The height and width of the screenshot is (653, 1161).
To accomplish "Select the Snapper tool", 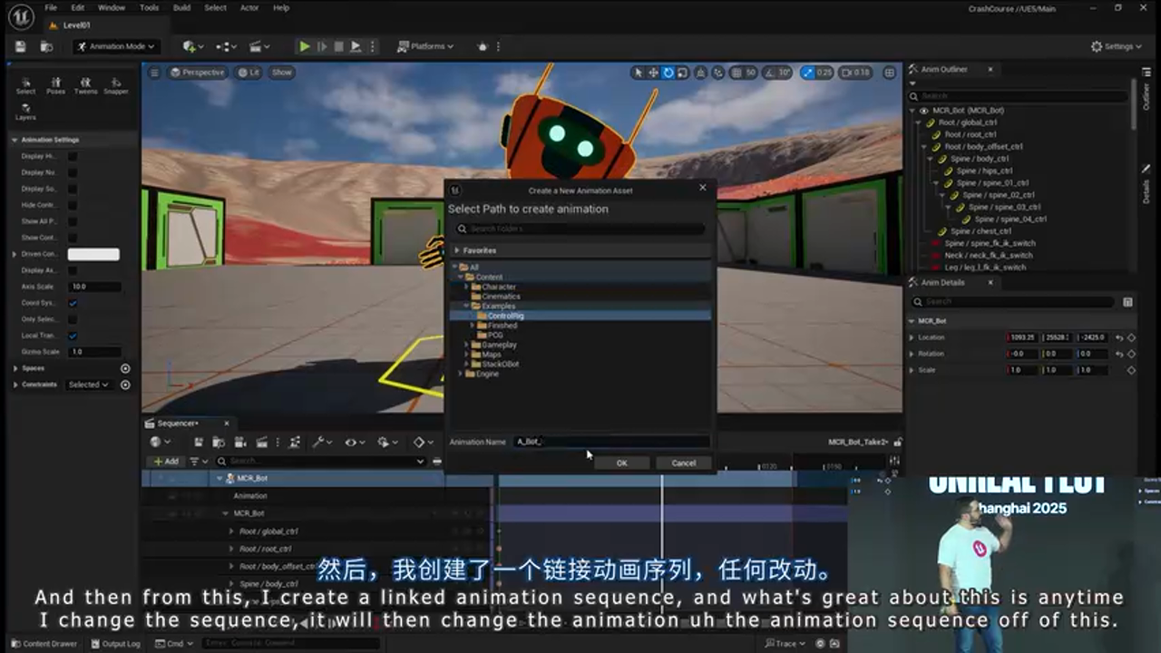I will [x=117, y=86].
